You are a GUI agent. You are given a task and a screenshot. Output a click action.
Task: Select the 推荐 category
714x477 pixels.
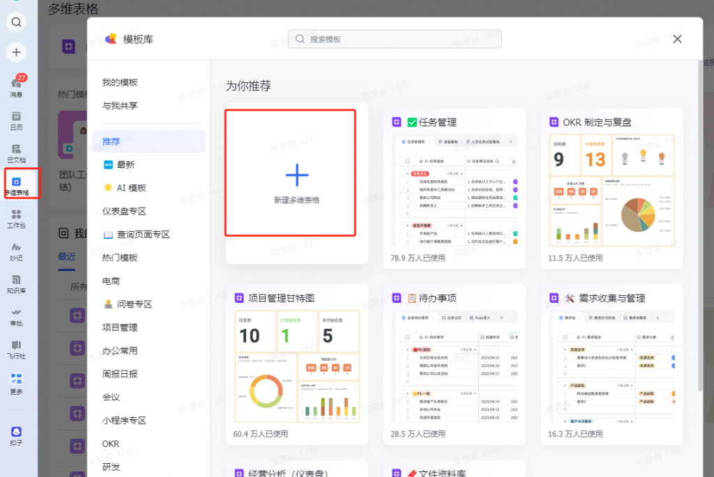149,141
